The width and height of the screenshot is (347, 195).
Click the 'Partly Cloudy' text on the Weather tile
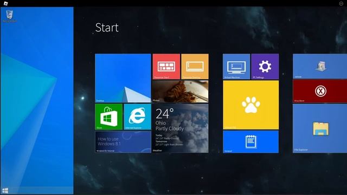point(170,128)
